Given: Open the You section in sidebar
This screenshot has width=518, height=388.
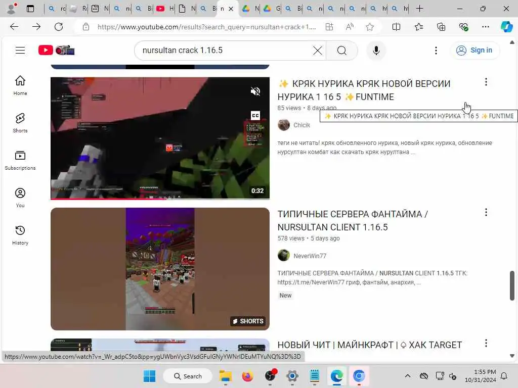Looking at the screenshot, I should coord(20,198).
